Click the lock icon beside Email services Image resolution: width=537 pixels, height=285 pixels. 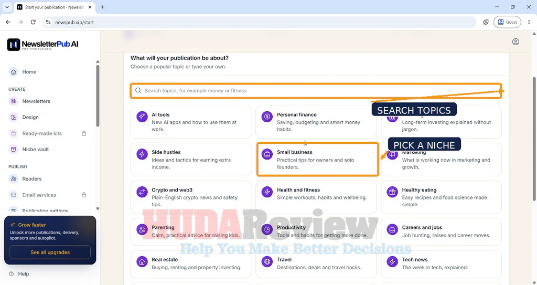click(x=84, y=195)
